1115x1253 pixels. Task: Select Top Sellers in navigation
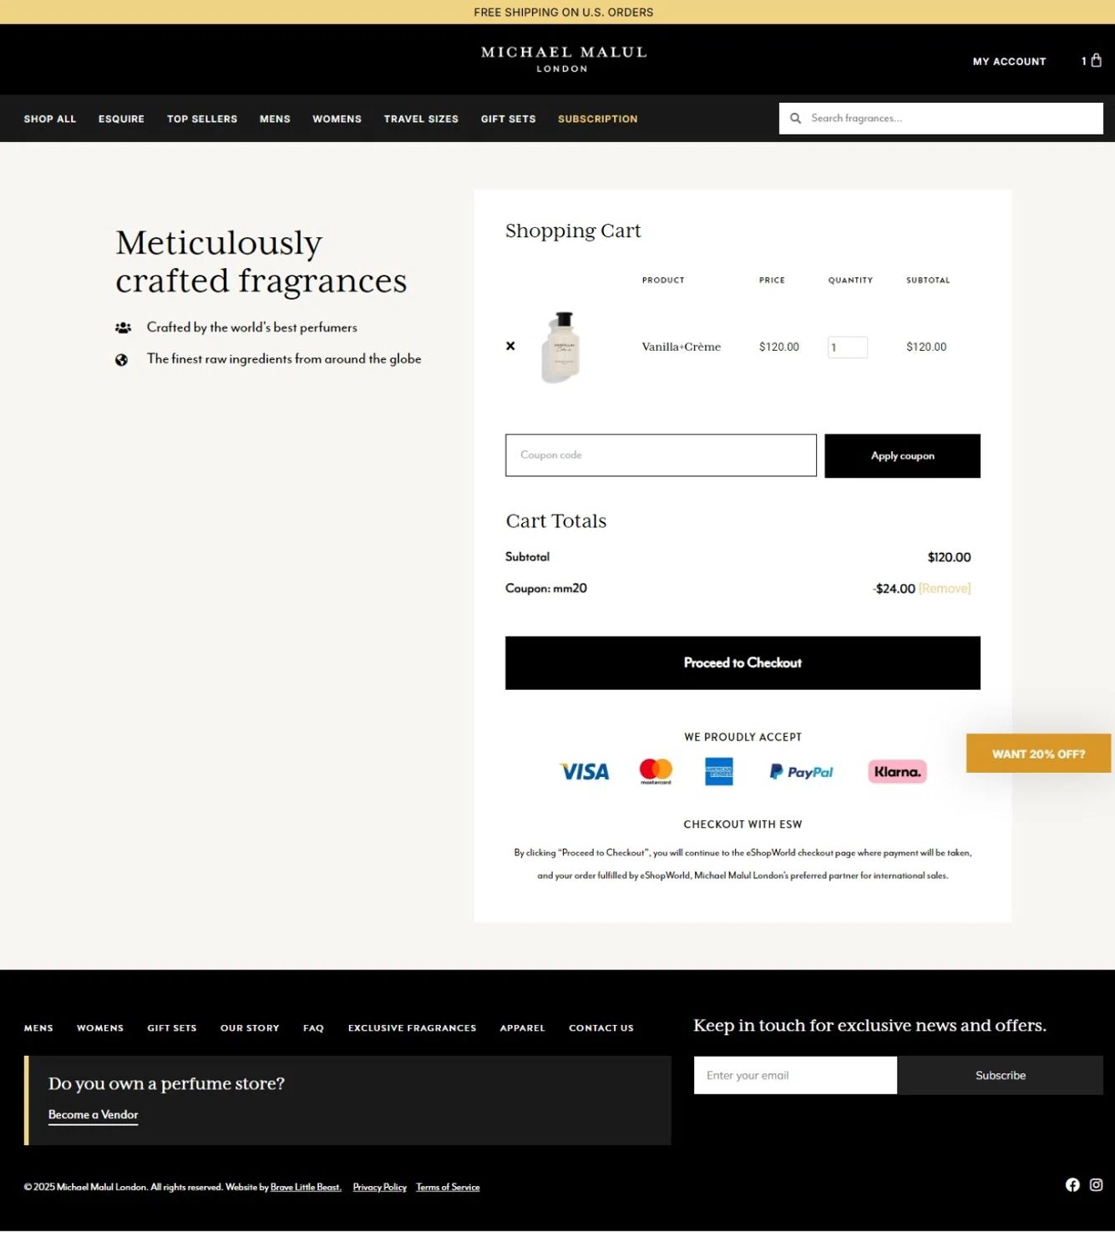coord(202,119)
